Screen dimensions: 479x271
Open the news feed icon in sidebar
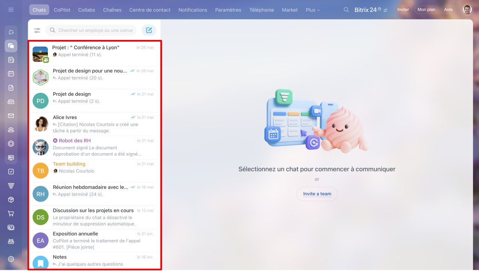coord(11,60)
